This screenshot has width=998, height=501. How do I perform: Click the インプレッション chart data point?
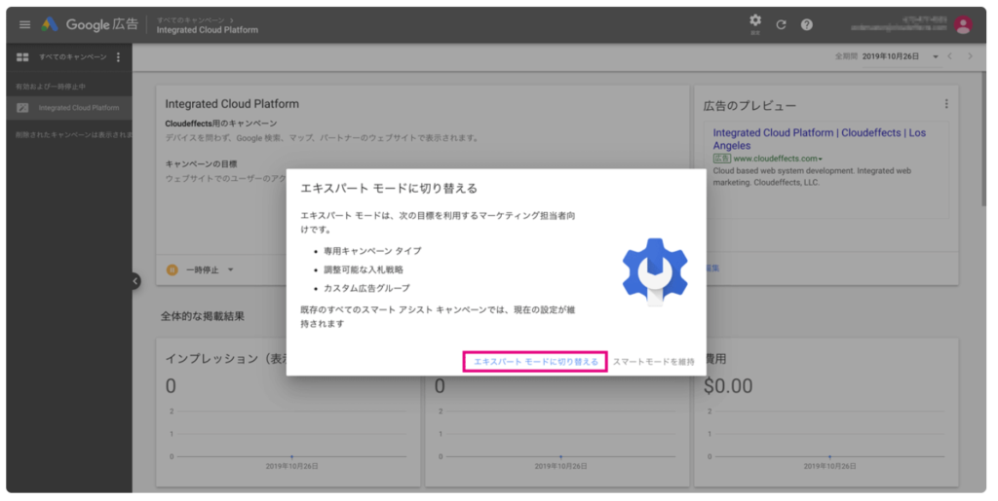point(291,456)
